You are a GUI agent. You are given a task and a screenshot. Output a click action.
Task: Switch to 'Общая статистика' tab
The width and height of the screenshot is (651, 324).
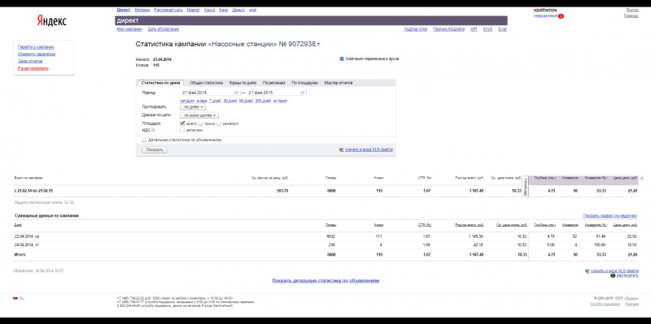pos(207,83)
